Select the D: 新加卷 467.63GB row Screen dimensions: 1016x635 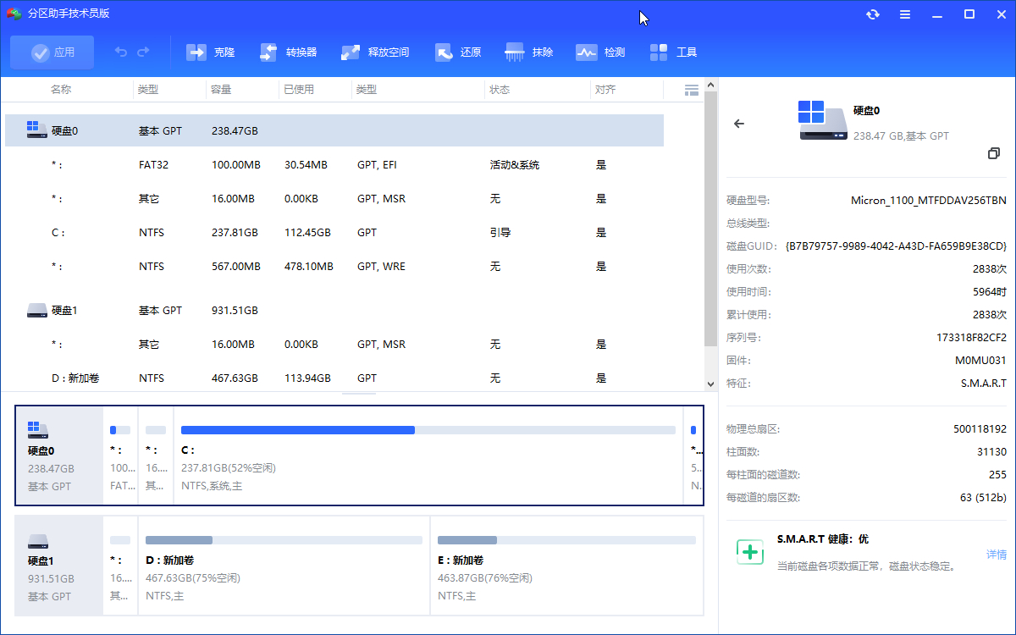pos(334,378)
